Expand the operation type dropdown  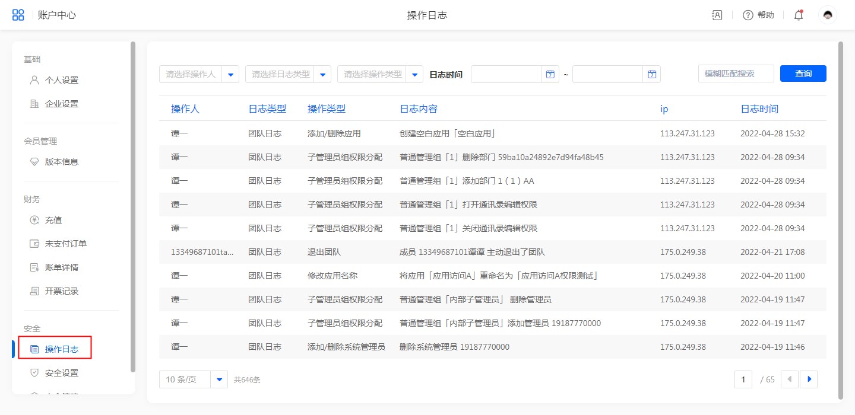(x=414, y=74)
